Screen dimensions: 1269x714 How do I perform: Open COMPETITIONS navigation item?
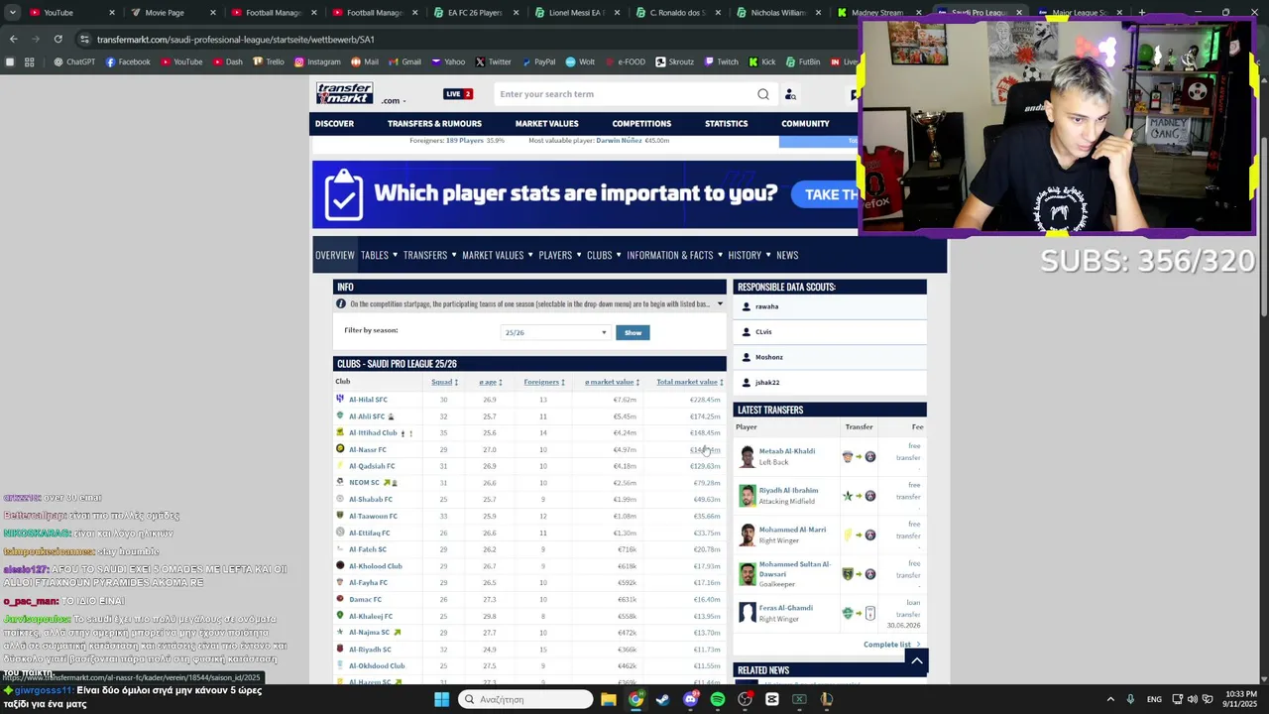click(641, 124)
